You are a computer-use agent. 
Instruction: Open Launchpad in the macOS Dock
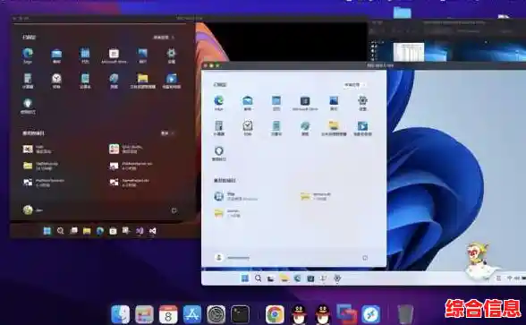click(144, 314)
